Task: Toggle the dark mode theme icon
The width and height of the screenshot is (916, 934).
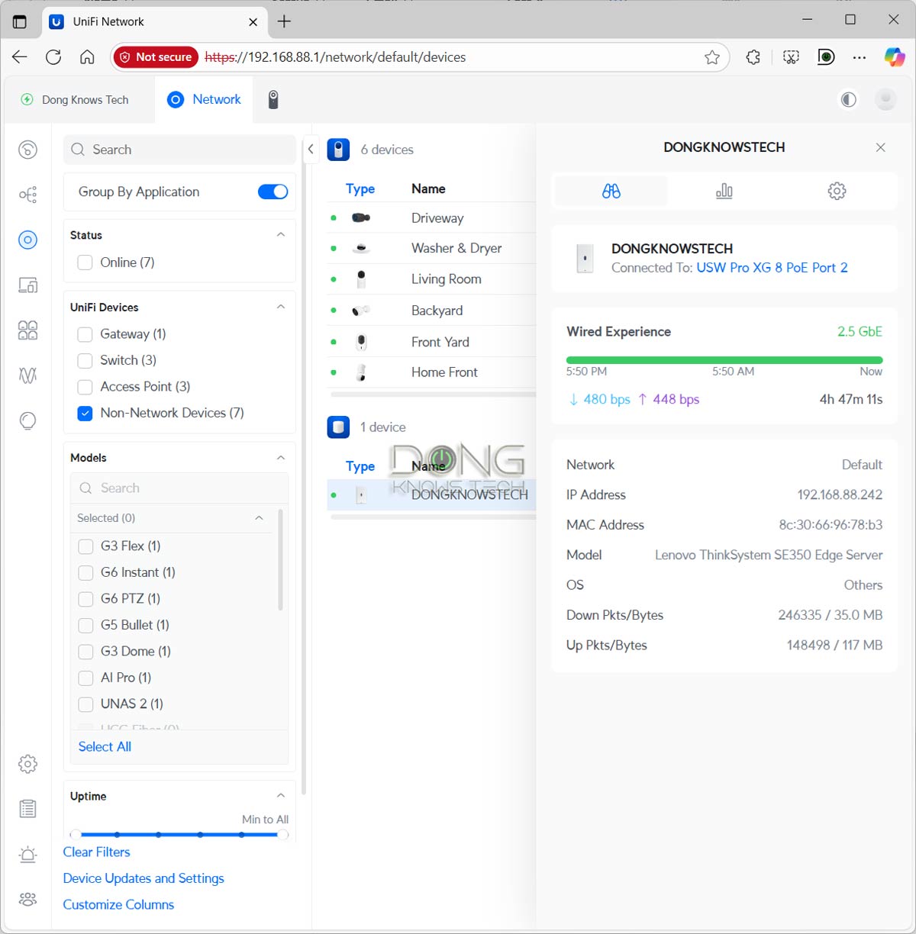Action: tap(848, 100)
